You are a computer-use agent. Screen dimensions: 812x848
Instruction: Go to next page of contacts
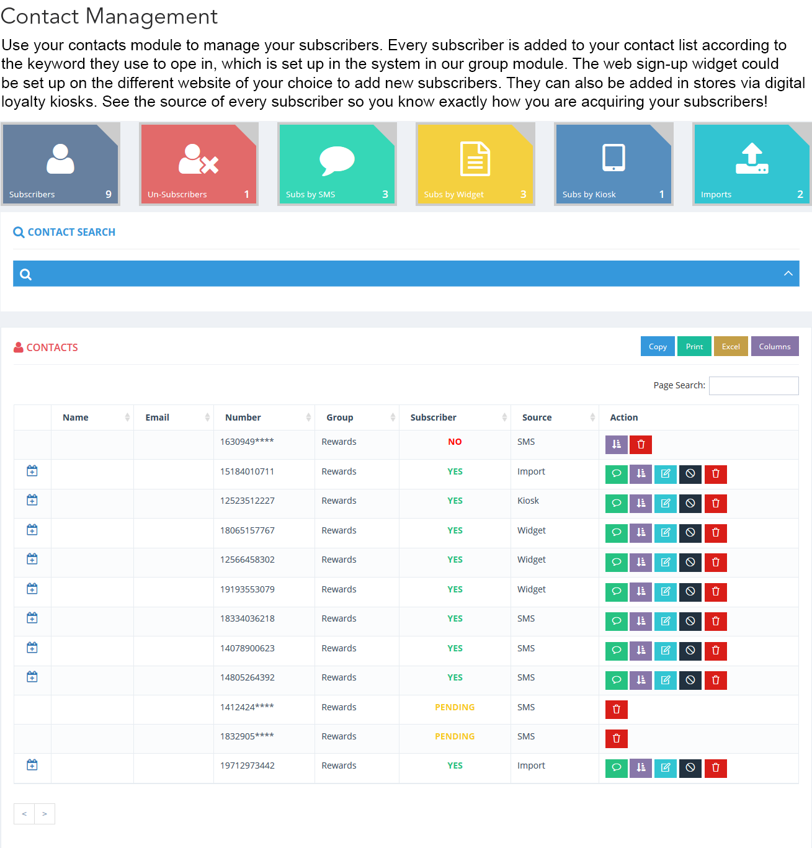coord(45,813)
